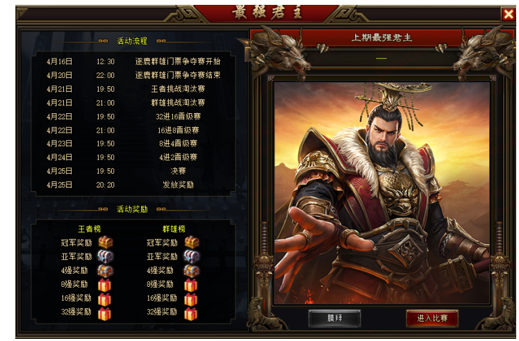The height and width of the screenshot is (341, 519).
Task: Click the 王者榜 16强奖励 gift box icon
Action: pyautogui.click(x=105, y=299)
